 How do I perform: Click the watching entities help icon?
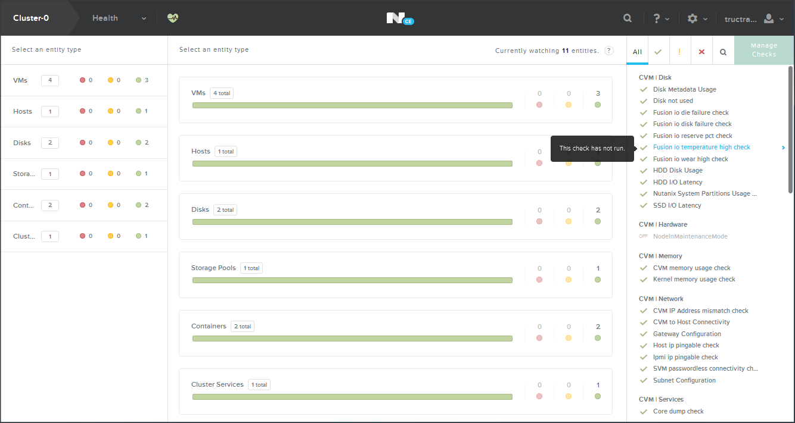pyautogui.click(x=608, y=51)
